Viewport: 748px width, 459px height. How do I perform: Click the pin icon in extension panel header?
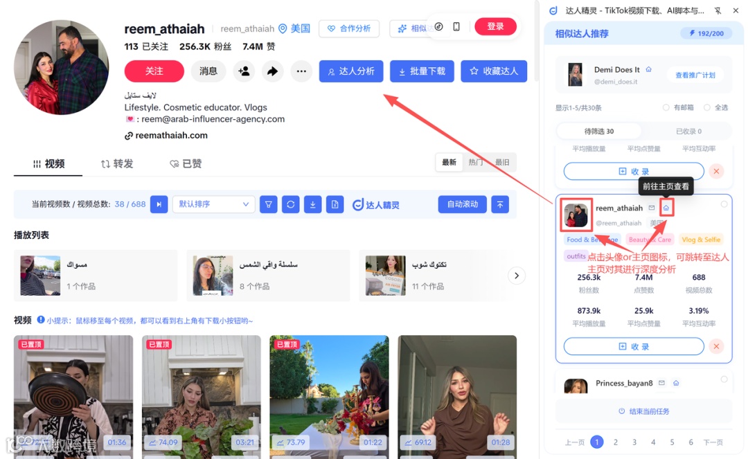pyautogui.click(x=718, y=10)
